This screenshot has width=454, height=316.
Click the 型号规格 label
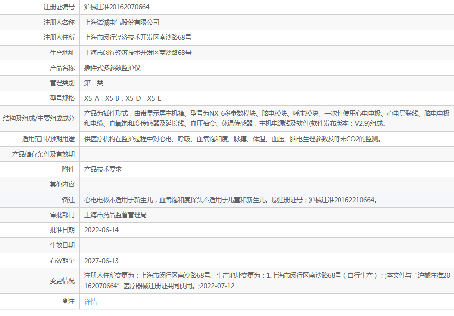(x=62, y=99)
